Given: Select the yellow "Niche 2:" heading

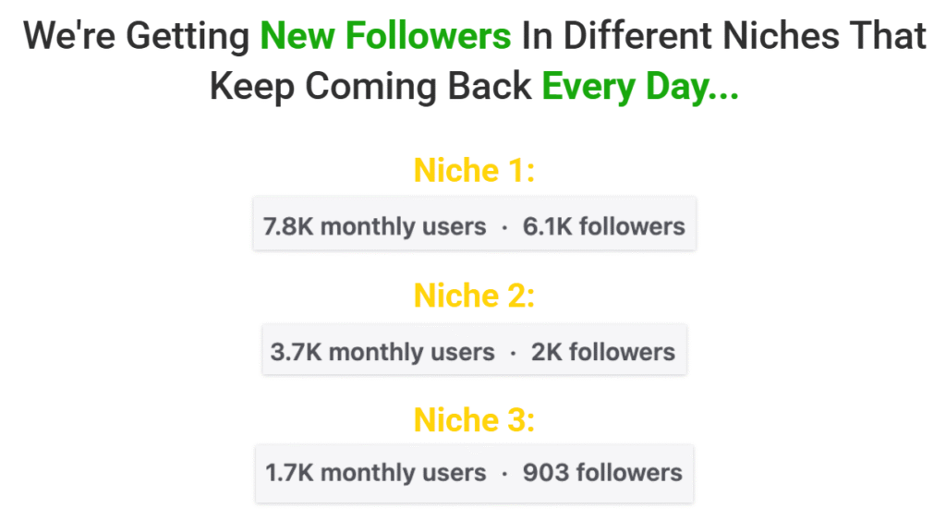Looking at the screenshot, I should (x=474, y=296).
